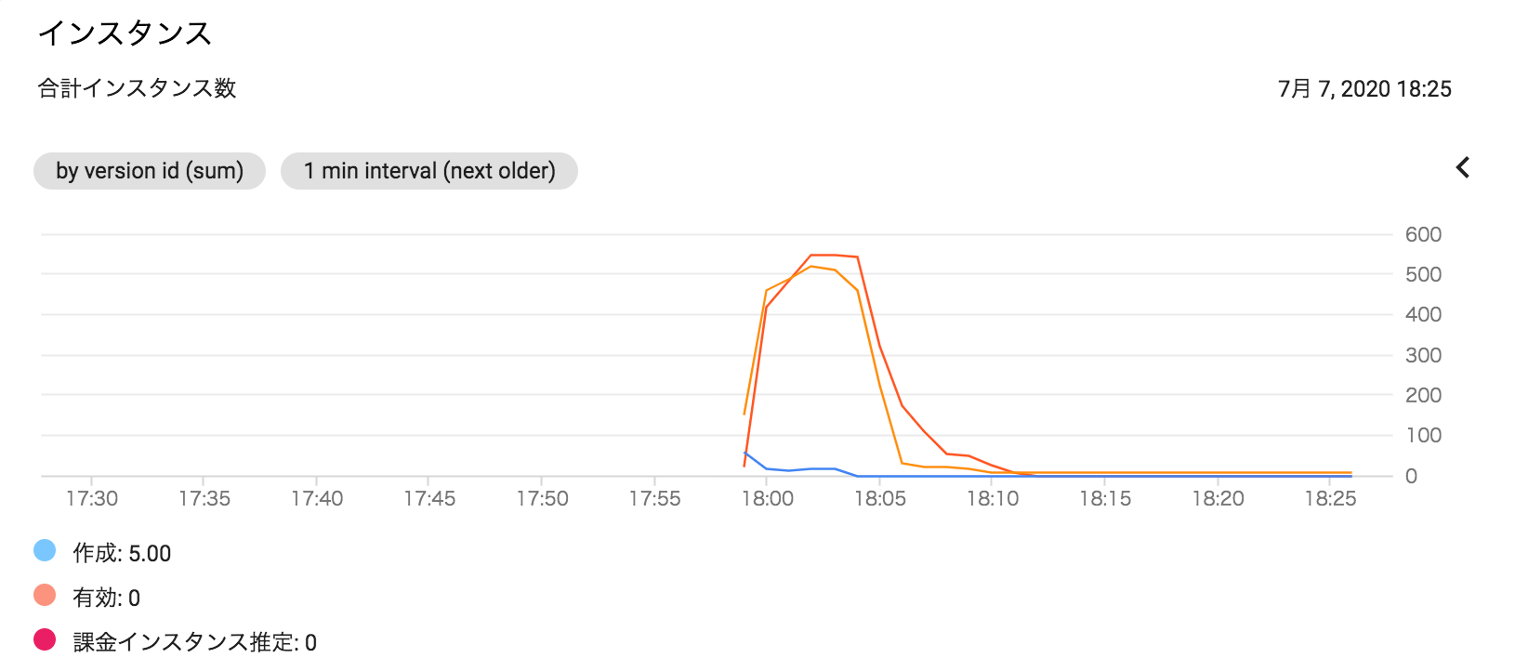Click the 300 value on the y-axis
The image size is (1515, 671).
click(1423, 356)
